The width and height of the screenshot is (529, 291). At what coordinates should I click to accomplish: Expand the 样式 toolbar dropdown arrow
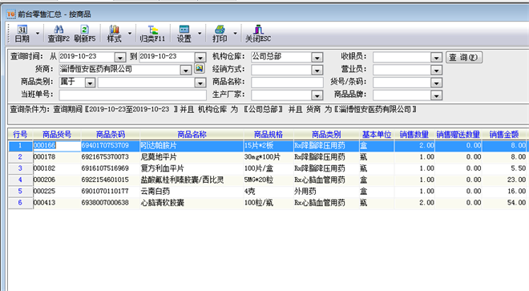tap(130, 34)
